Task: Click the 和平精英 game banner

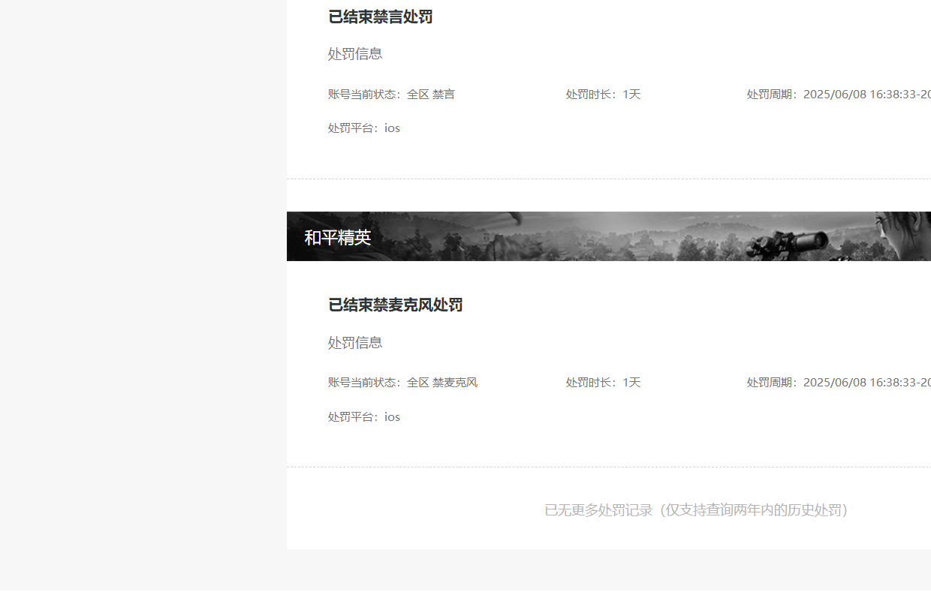Action: pos(609,236)
